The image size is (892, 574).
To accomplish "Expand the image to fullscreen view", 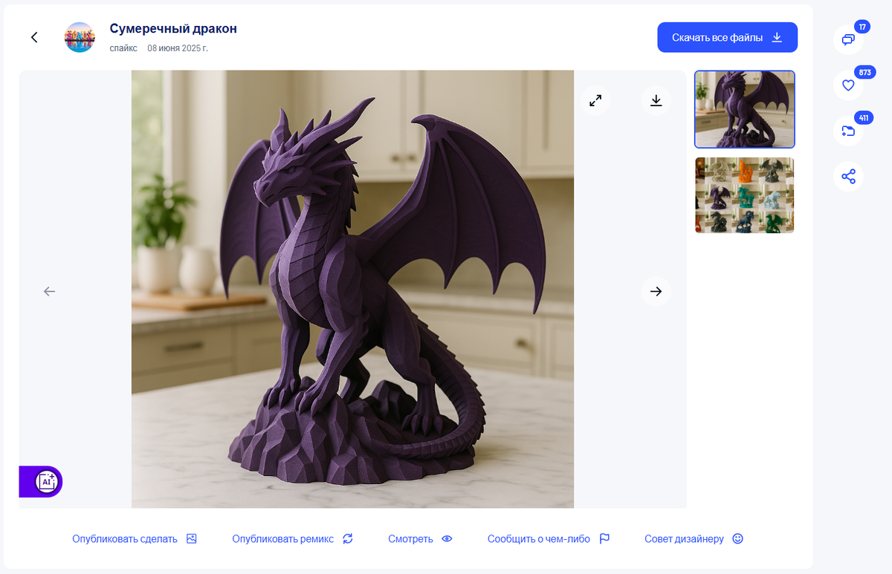I will 595,100.
